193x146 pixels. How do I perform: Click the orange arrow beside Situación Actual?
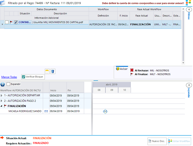tap(2, 138)
